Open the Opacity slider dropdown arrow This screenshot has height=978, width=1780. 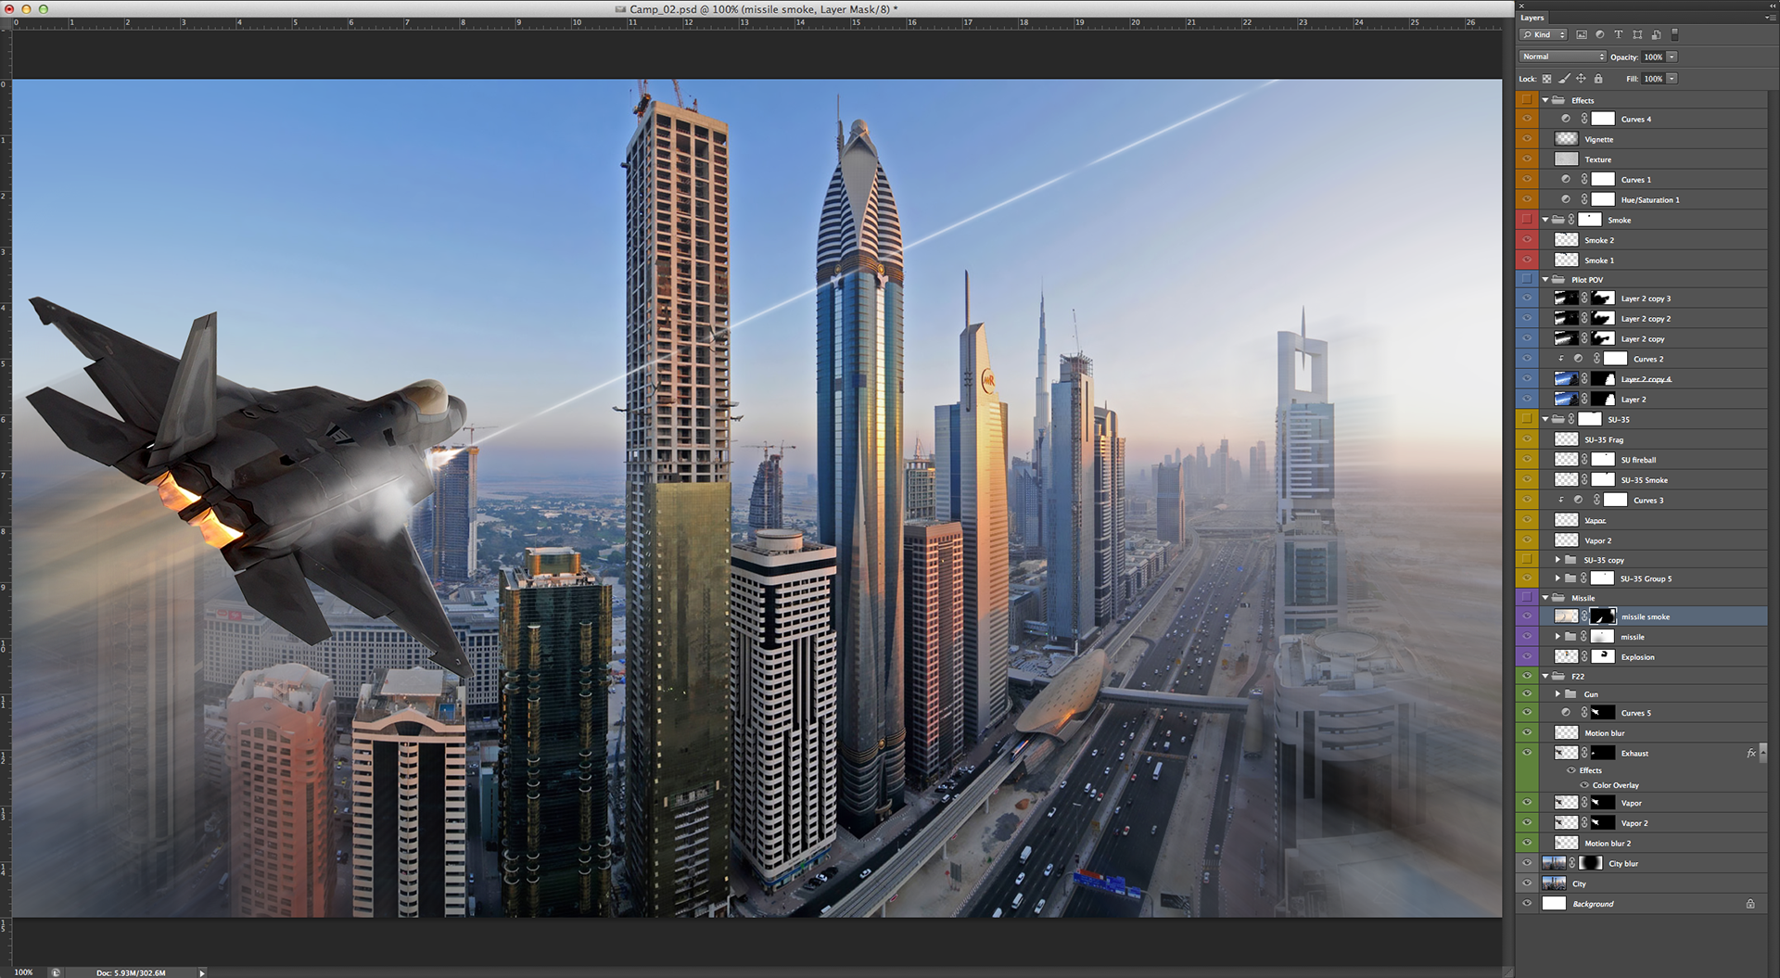(1672, 57)
